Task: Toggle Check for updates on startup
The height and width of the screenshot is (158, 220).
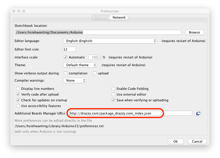Action: 18,100
